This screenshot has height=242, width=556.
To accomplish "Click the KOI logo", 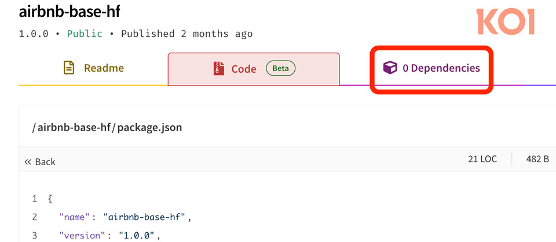I will pos(506,23).
